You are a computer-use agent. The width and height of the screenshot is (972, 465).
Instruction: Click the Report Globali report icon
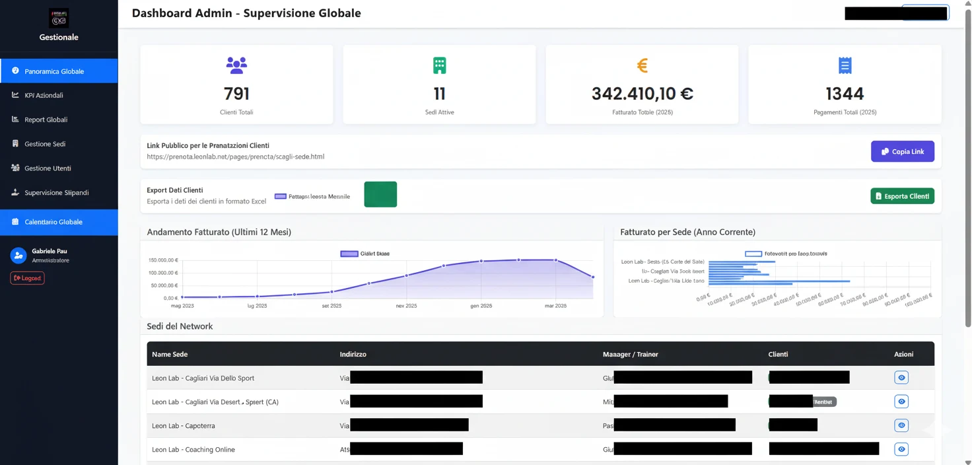[x=15, y=119]
